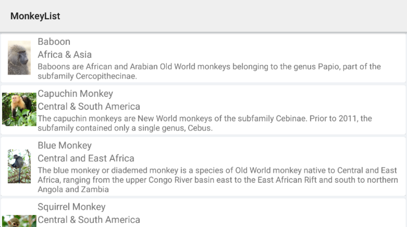Tap the Baboon photo thumbnail
This screenshot has width=407, height=227.
point(19,58)
